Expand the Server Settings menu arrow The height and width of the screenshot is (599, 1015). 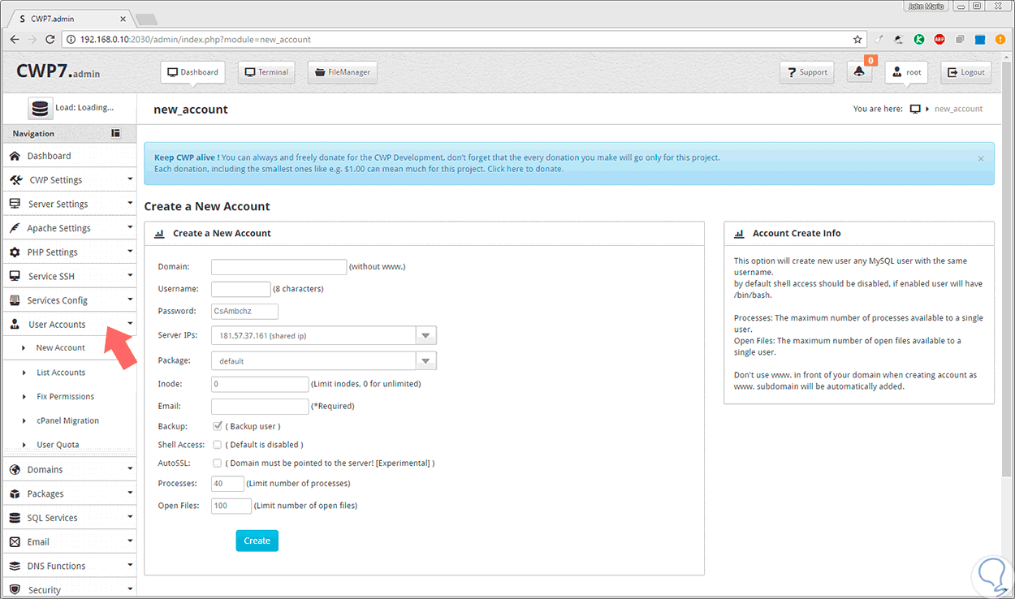[x=130, y=203]
